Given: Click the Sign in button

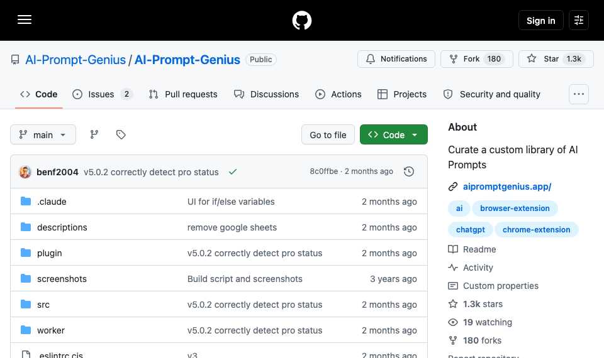Looking at the screenshot, I should point(540,20).
